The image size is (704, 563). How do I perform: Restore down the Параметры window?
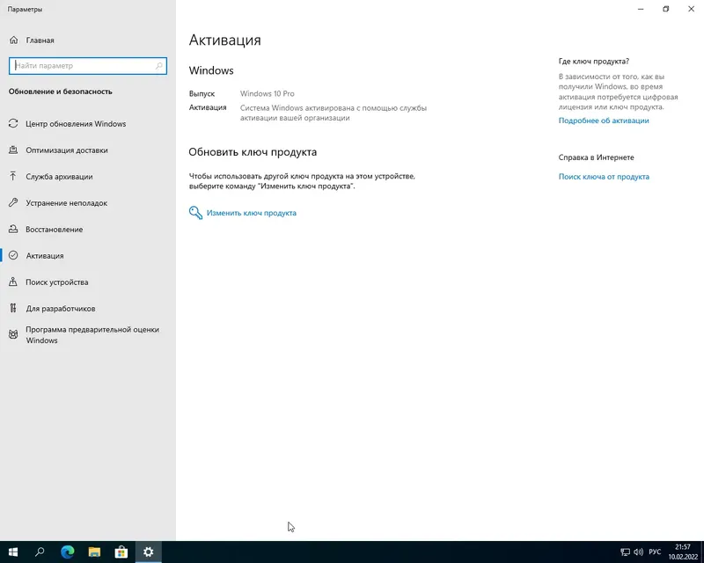pyautogui.click(x=666, y=9)
